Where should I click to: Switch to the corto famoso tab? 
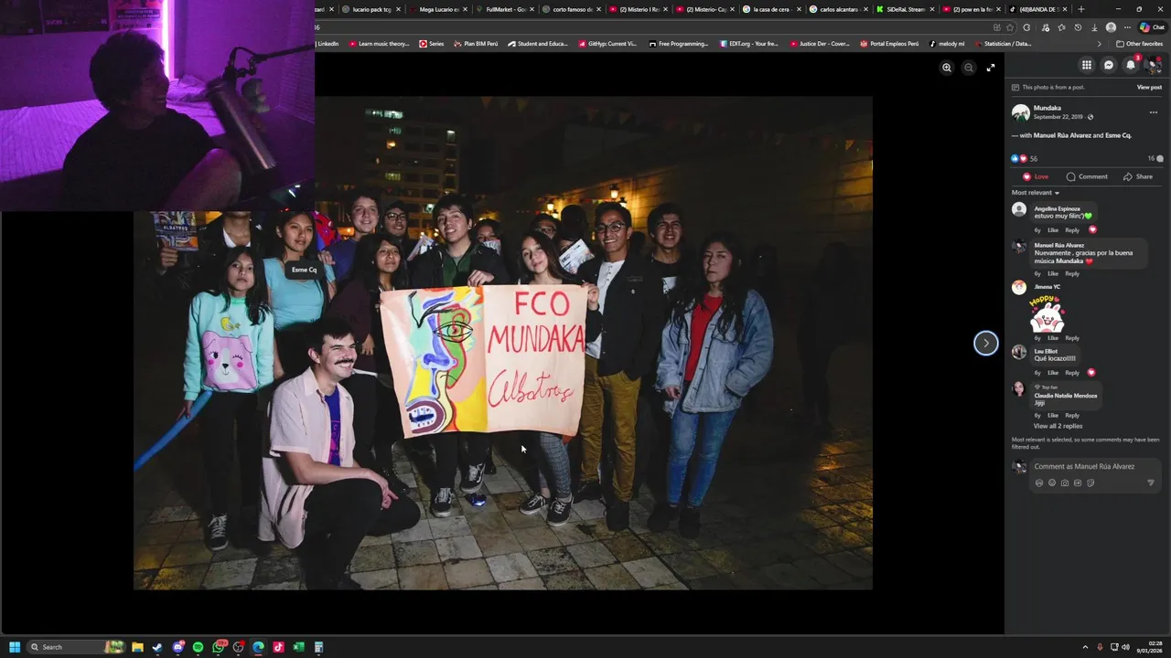click(x=572, y=9)
